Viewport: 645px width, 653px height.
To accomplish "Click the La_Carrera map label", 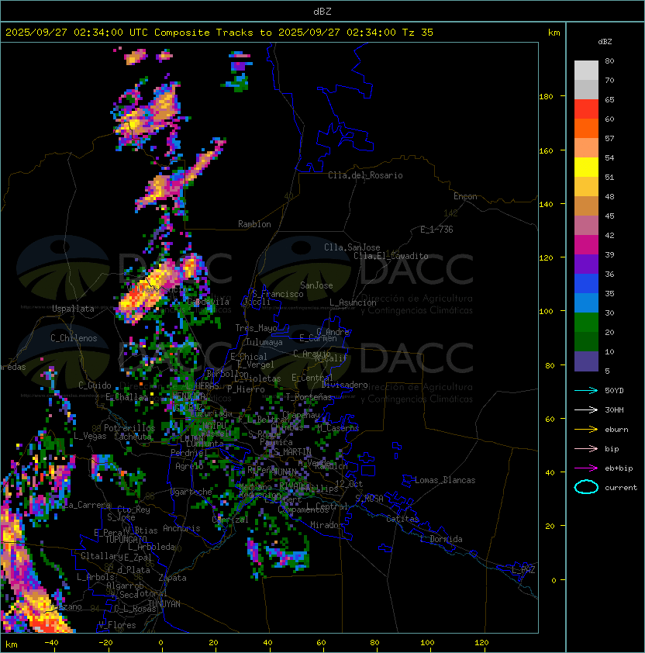I will click(x=88, y=505).
